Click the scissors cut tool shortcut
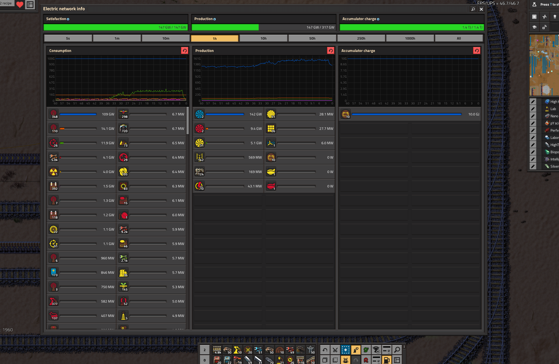 coord(335,350)
